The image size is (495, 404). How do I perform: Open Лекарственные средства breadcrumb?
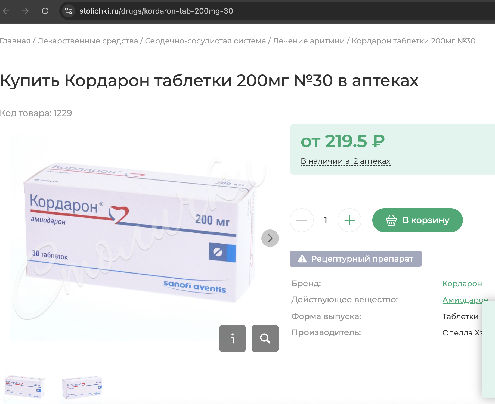click(88, 41)
